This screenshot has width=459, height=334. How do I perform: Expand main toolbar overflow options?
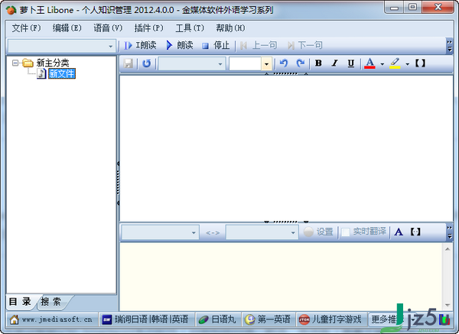[449, 46]
